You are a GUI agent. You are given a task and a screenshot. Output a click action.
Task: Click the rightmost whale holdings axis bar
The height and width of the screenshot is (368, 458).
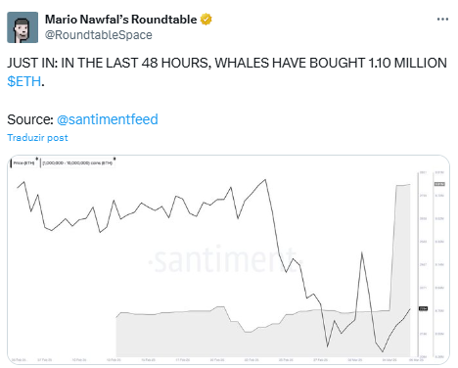(434, 263)
